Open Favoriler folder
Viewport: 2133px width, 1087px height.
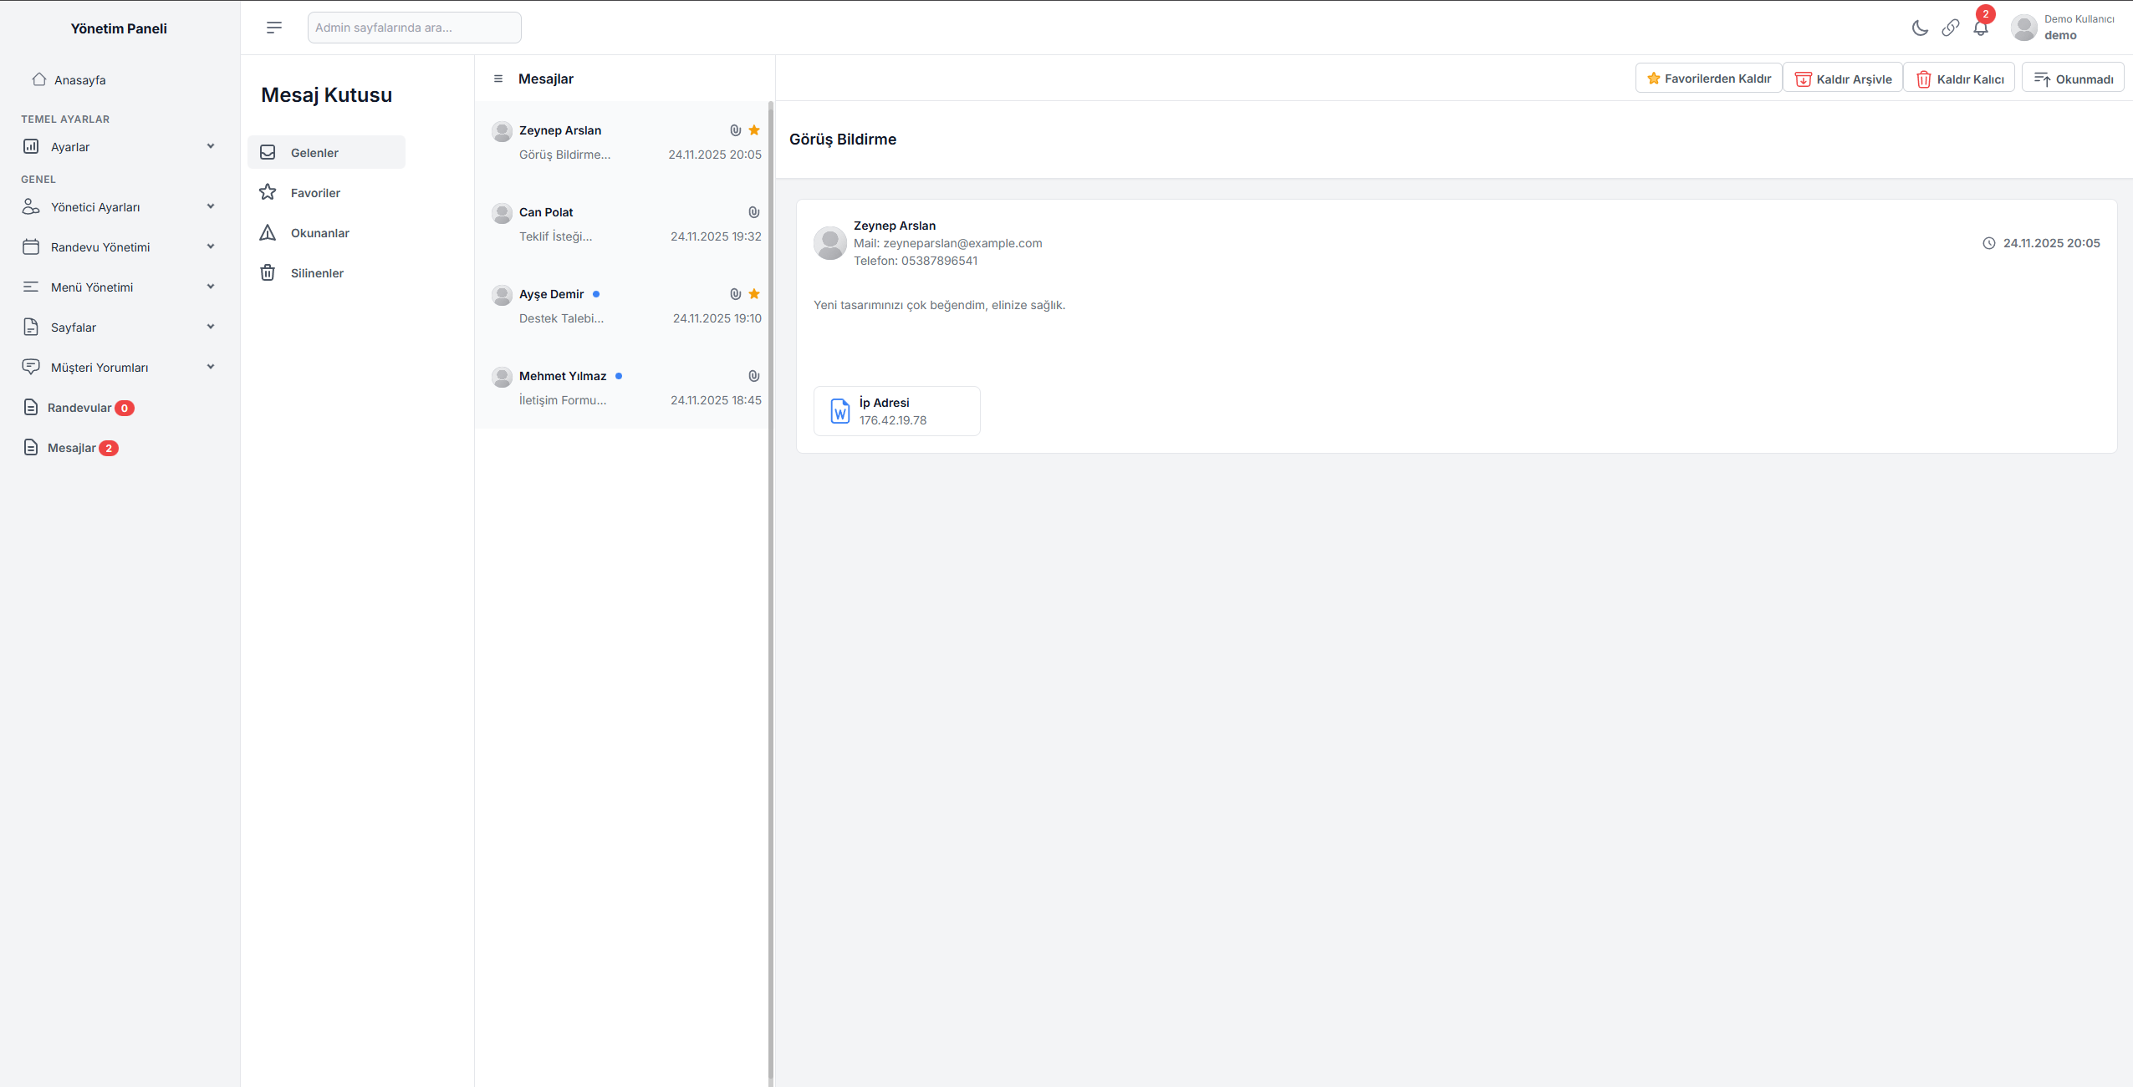point(315,193)
